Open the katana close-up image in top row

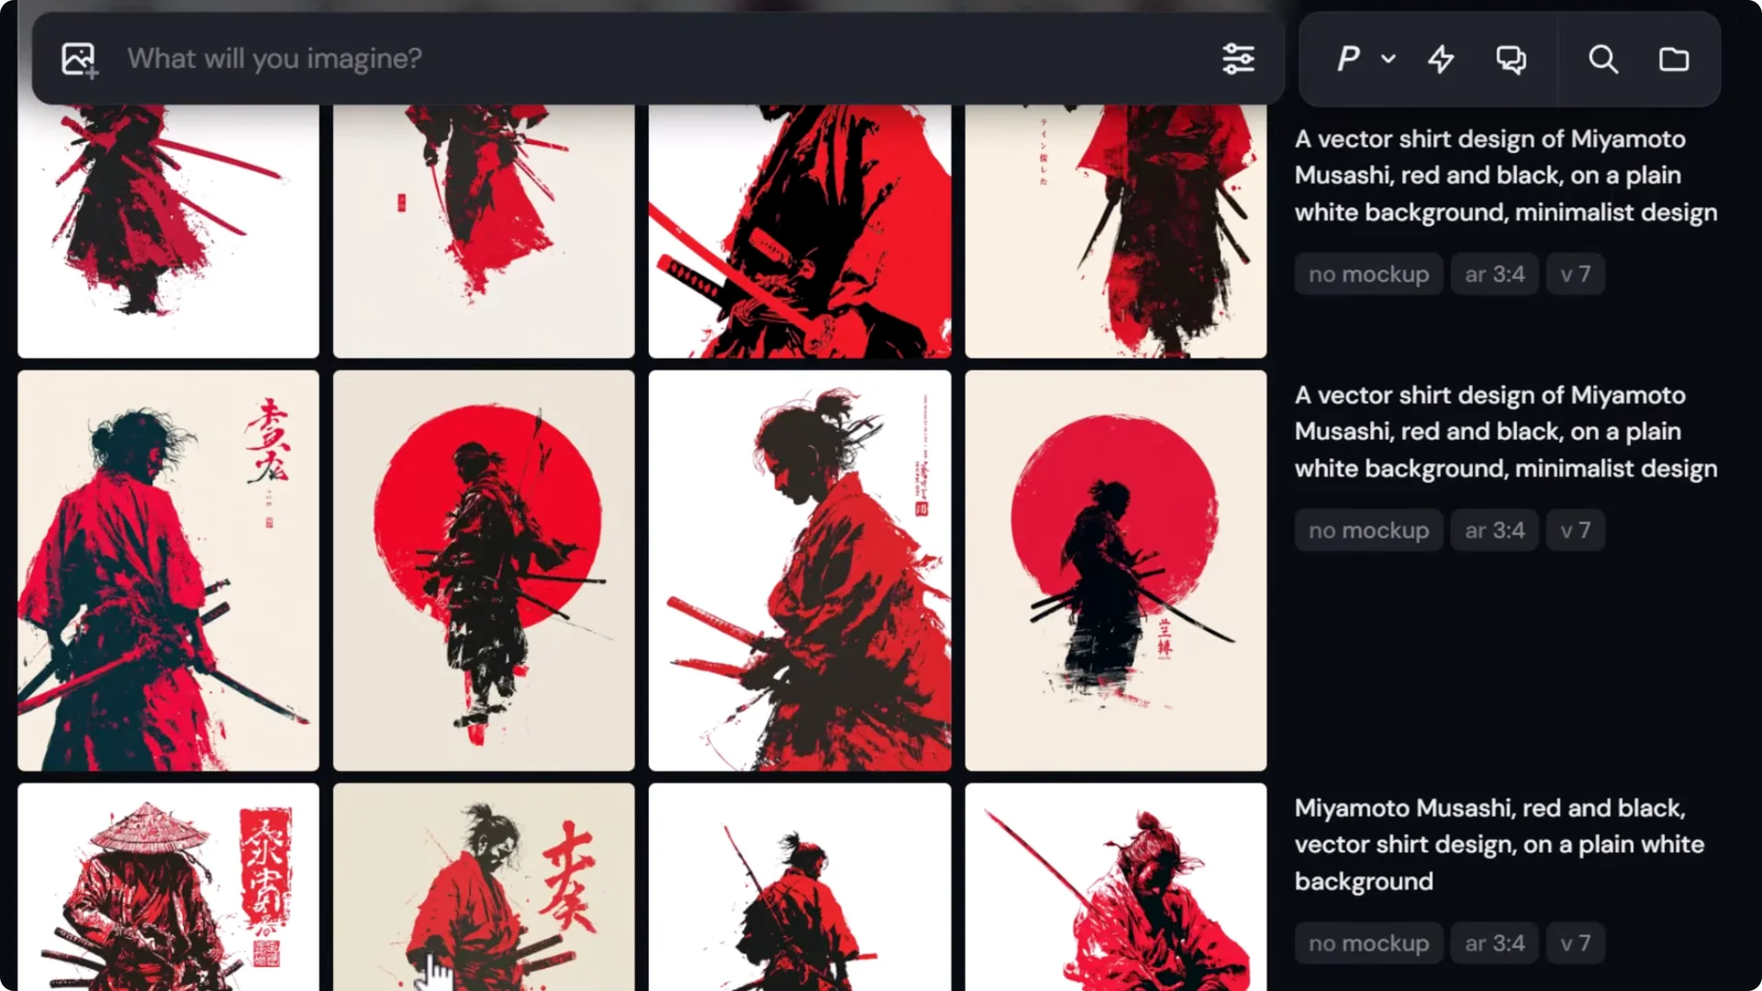[x=799, y=229]
